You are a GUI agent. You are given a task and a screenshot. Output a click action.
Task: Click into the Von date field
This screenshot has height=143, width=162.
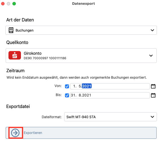click(110, 86)
